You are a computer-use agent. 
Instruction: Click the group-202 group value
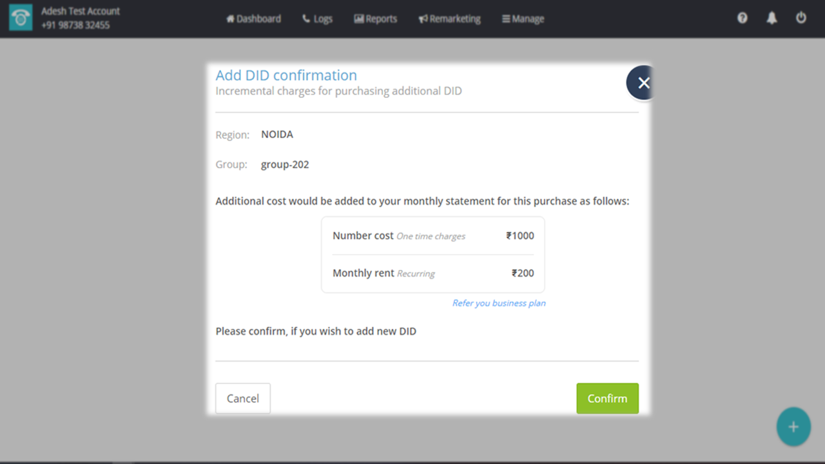click(285, 164)
